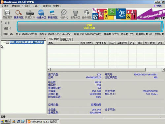
Task: Collapse the HD0 VBOXHARDDISK tree node
Action: (7, 42)
